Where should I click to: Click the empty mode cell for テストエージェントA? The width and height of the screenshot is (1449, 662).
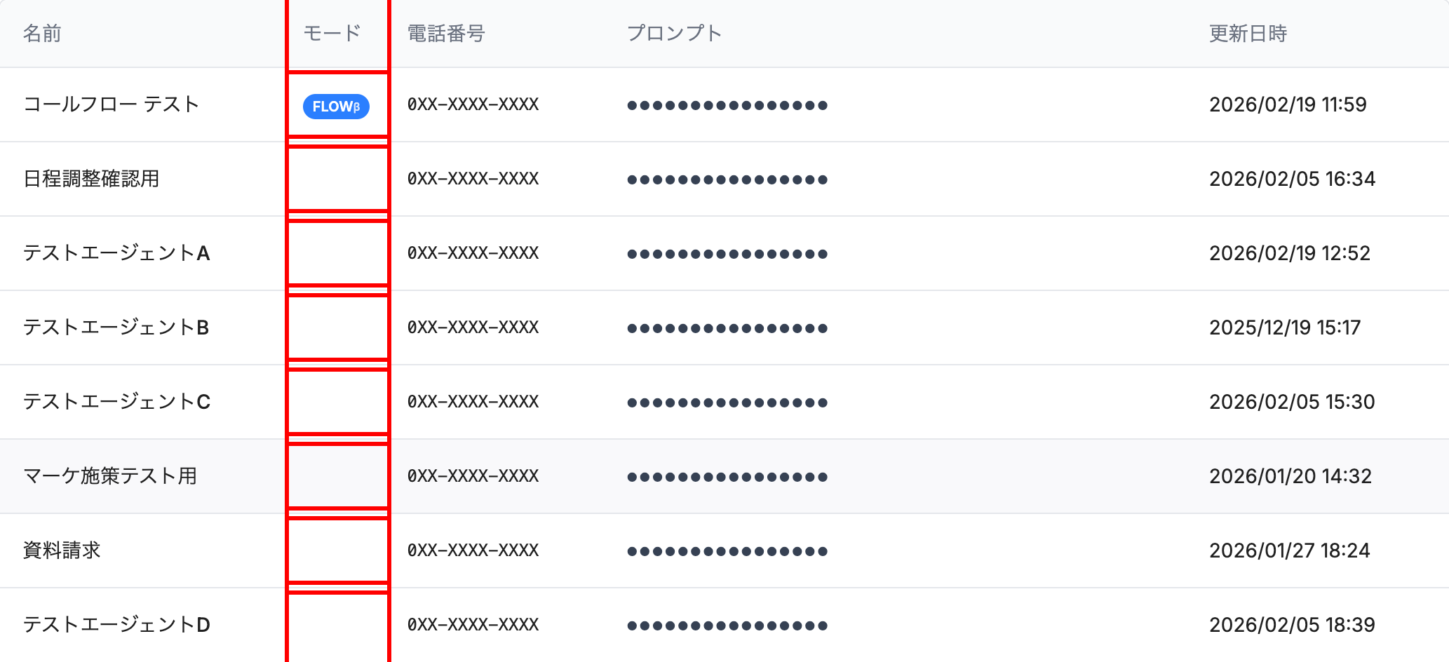(x=337, y=253)
